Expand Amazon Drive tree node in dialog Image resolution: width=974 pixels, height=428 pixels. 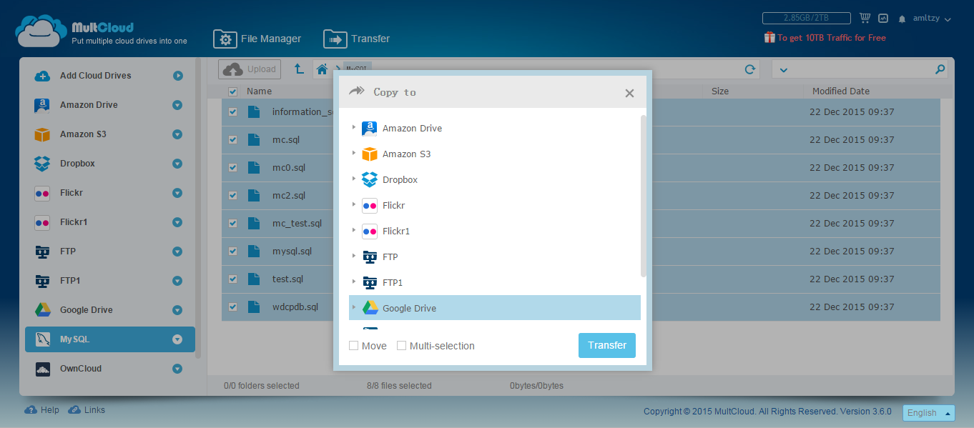coord(353,128)
